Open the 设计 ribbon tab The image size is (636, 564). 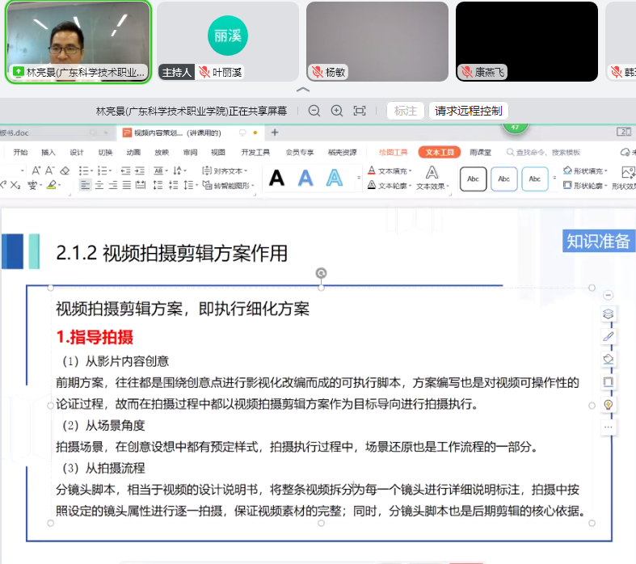(x=76, y=153)
